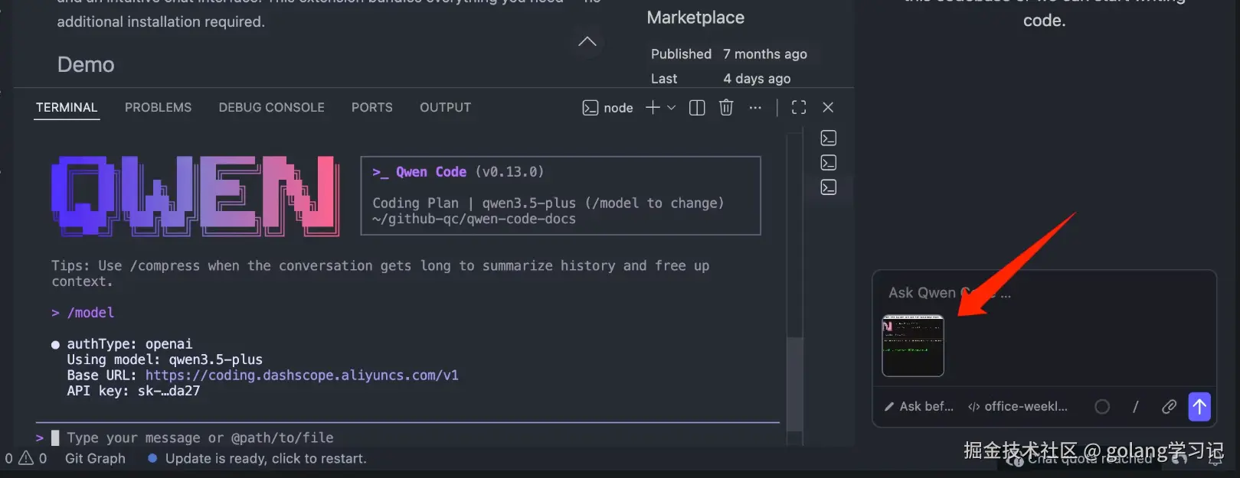The width and height of the screenshot is (1240, 478).
Task: Create a new terminal with plus icon
Action: pyautogui.click(x=653, y=108)
